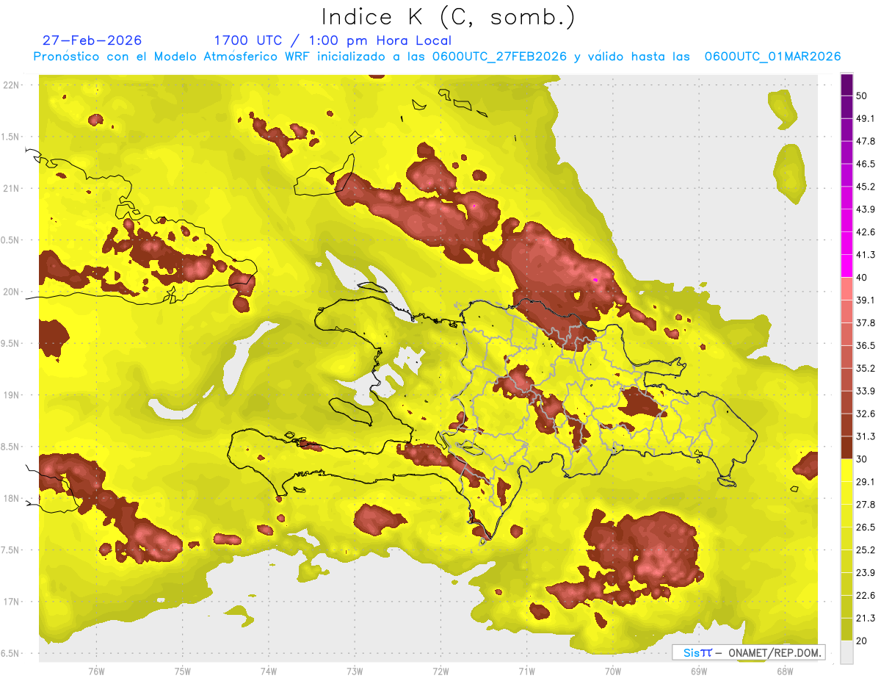Click latitude label '17N'

pyautogui.click(x=12, y=602)
